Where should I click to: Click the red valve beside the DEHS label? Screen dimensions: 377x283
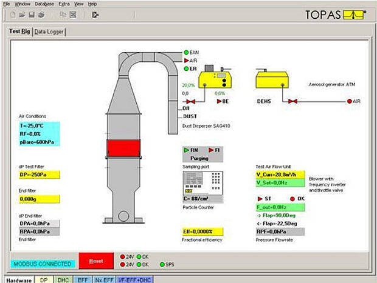click(292, 101)
